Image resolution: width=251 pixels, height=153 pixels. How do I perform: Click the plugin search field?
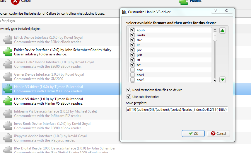pos(59,21)
